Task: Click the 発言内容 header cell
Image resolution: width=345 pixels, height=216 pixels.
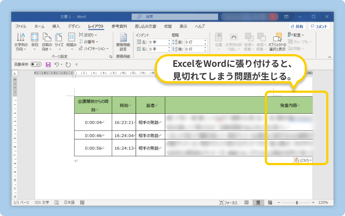Action: (239, 105)
